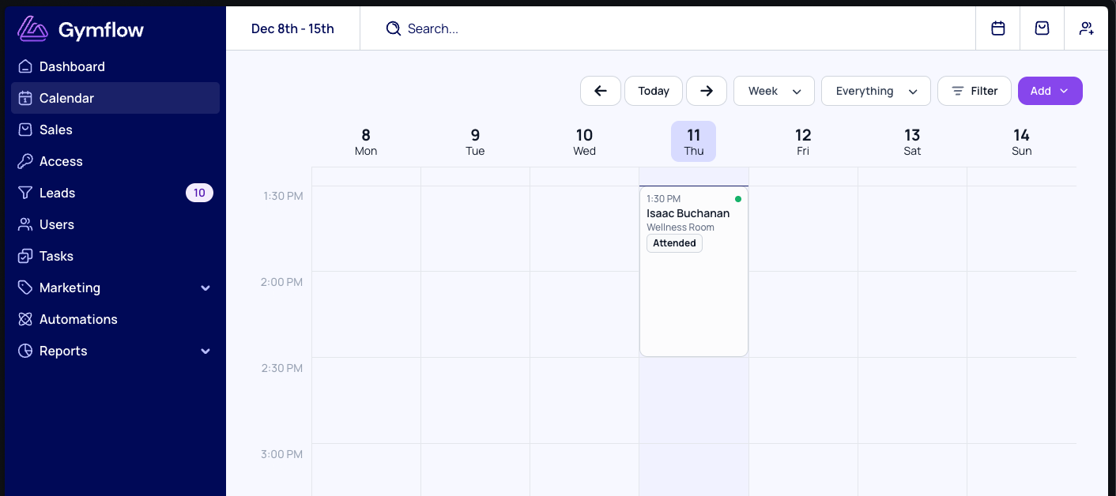1116x496 pixels.
Task: Open the shopping bag icon in top bar
Action: click(x=1042, y=28)
